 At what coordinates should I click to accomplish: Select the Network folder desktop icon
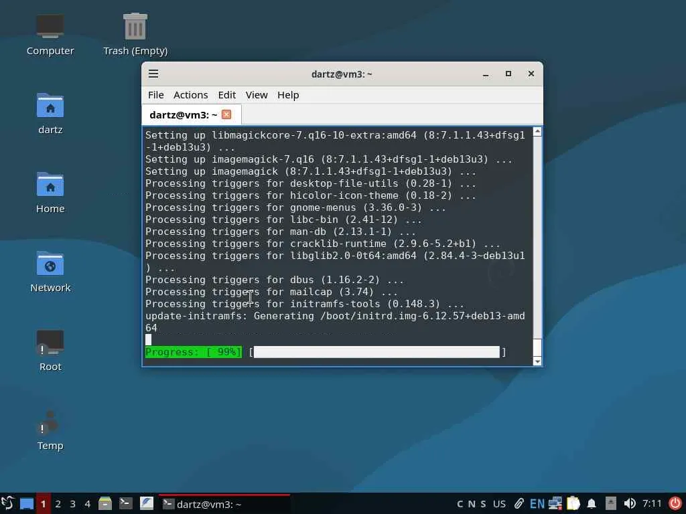50,272
